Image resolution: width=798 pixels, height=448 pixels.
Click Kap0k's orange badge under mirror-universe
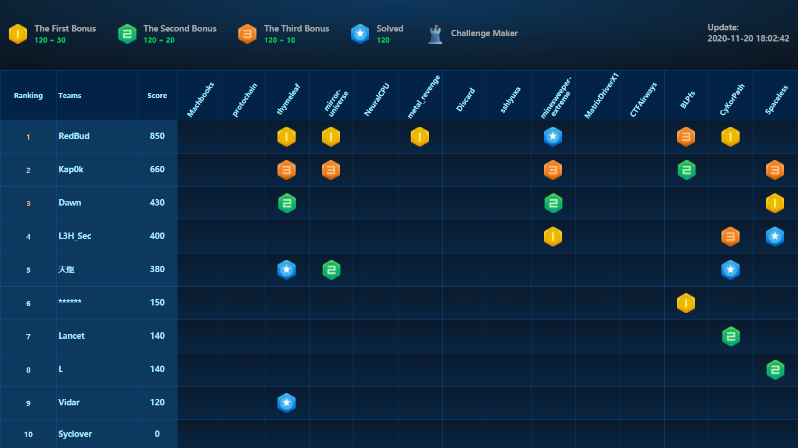pos(331,170)
